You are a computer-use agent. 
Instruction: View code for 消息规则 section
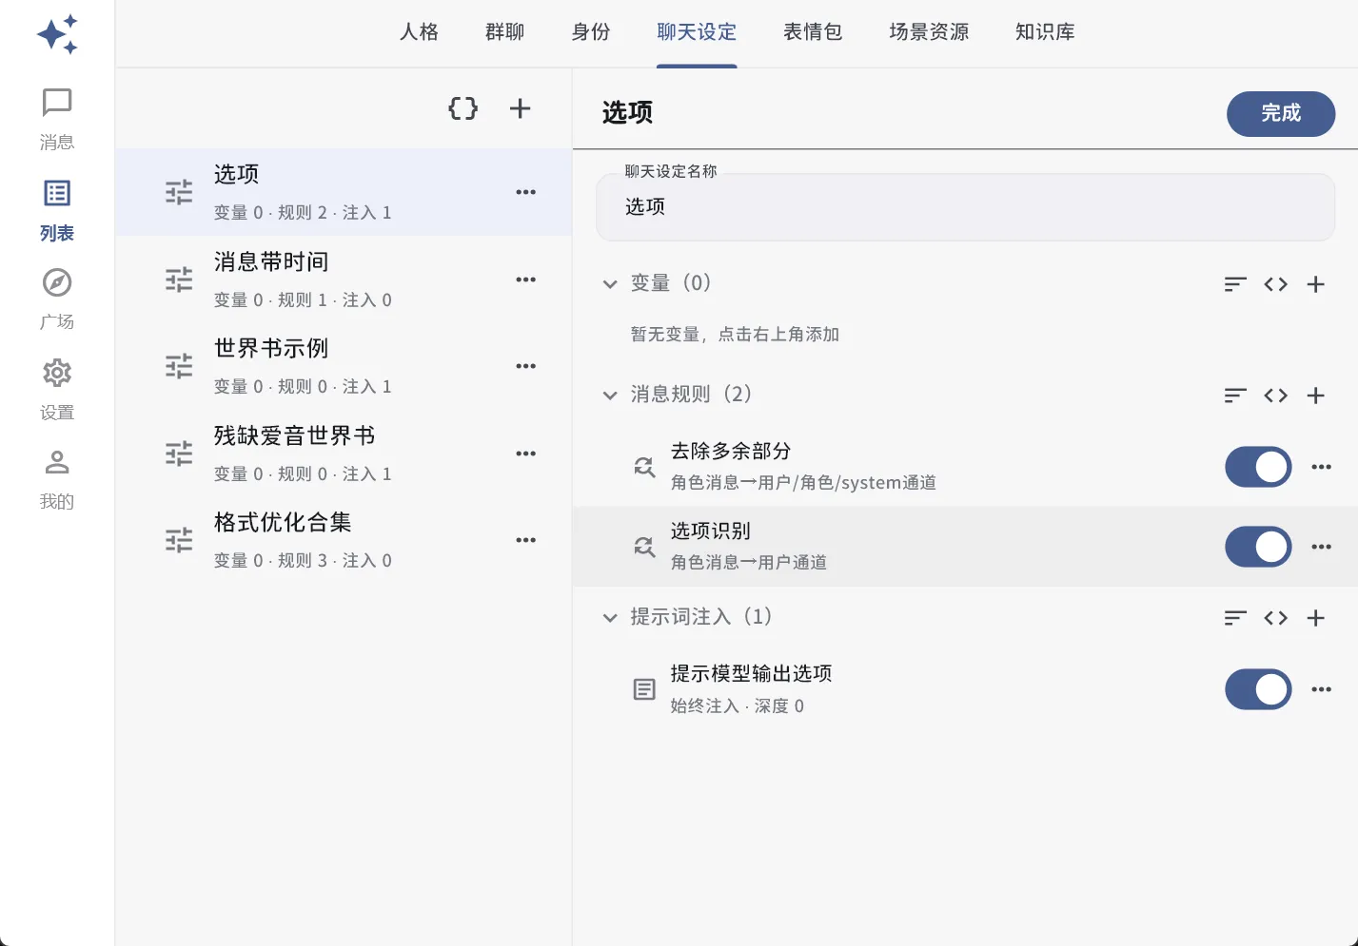pyautogui.click(x=1276, y=396)
